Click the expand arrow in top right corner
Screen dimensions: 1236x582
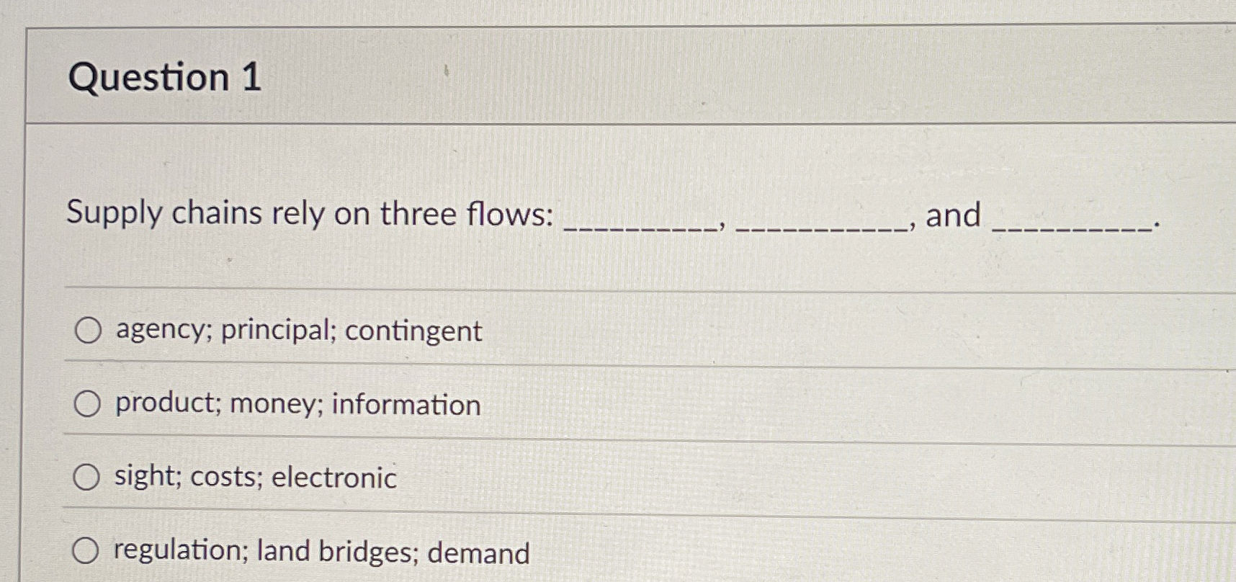pos(1227,32)
